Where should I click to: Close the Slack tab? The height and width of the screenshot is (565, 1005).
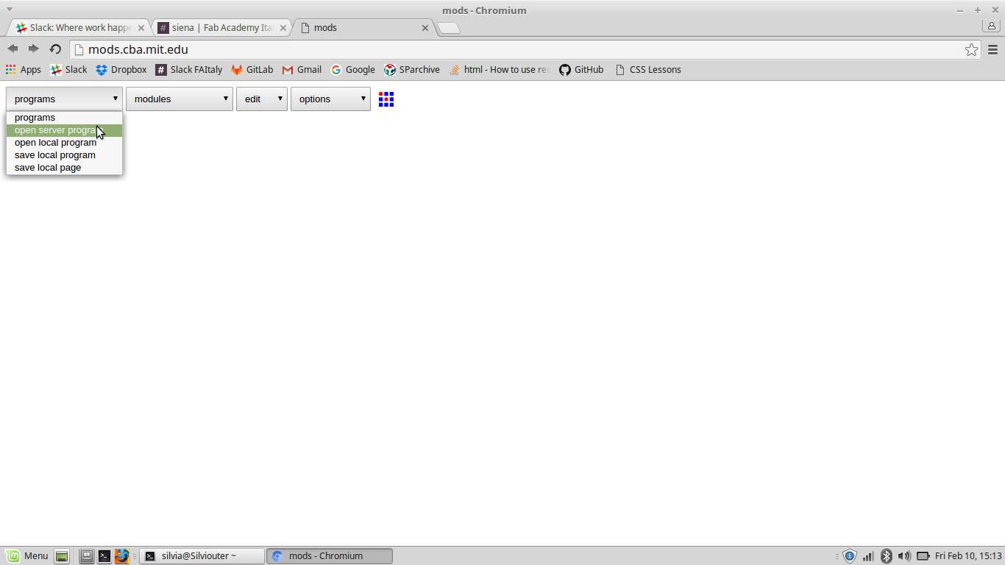pos(141,28)
